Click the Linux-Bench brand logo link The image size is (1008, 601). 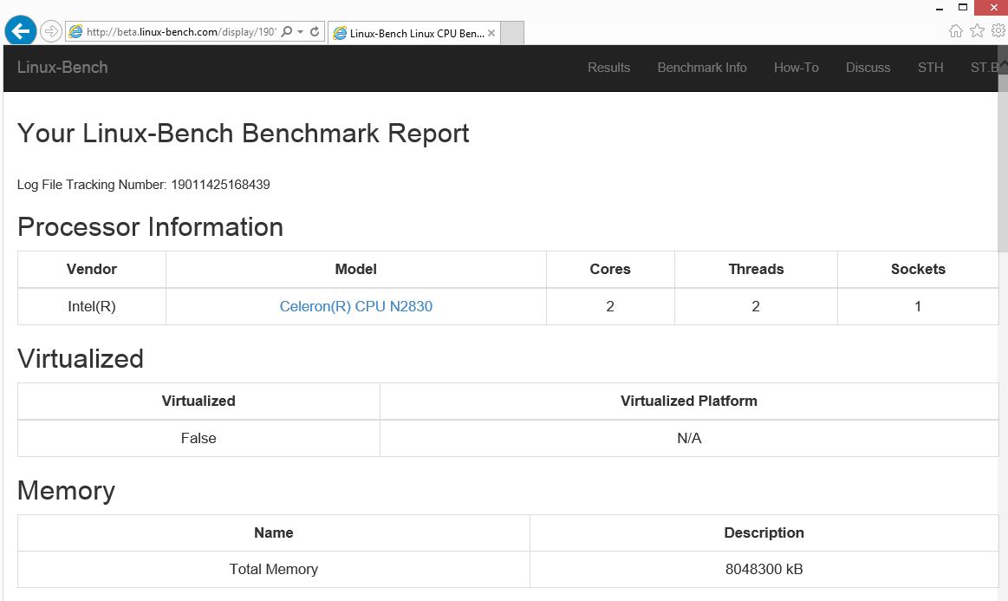[62, 68]
